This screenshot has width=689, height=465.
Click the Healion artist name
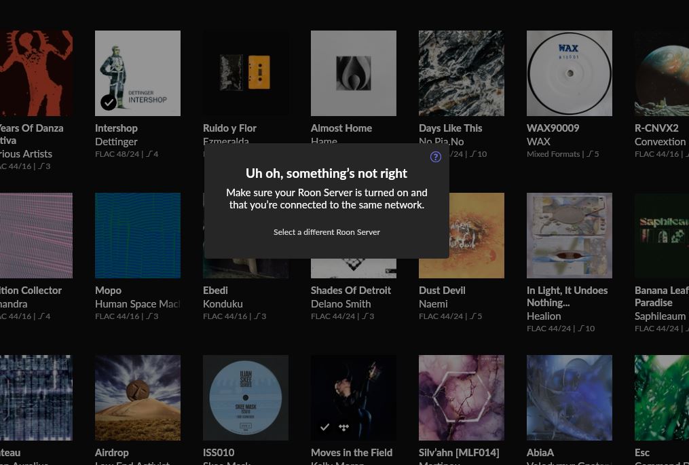click(x=544, y=316)
